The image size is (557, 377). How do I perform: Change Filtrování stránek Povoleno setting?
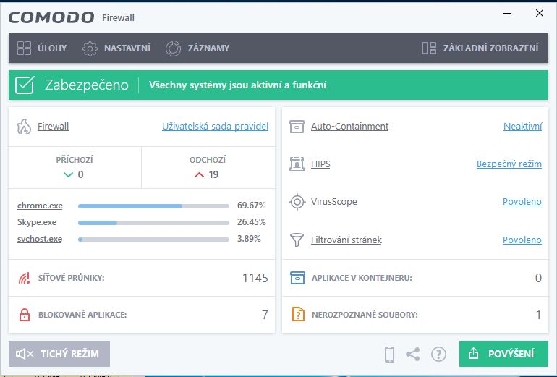point(522,240)
